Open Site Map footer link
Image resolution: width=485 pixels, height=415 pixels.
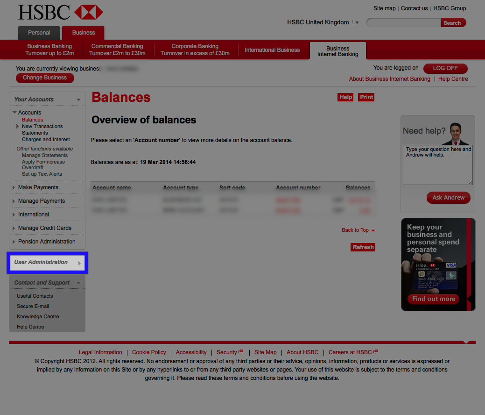(x=266, y=352)
